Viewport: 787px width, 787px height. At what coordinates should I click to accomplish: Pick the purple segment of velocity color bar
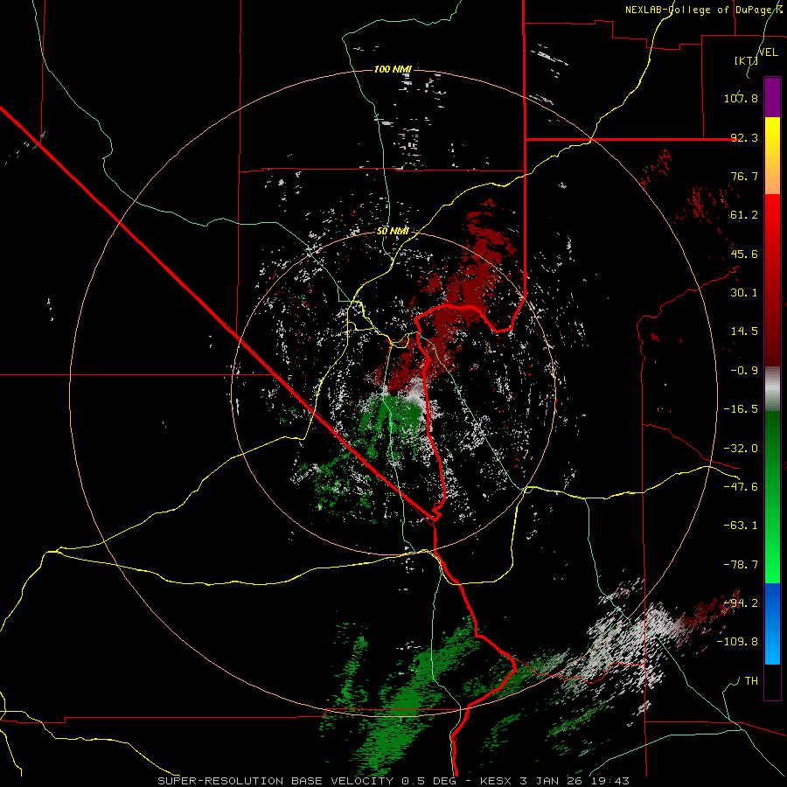click(x=772, y=97)
